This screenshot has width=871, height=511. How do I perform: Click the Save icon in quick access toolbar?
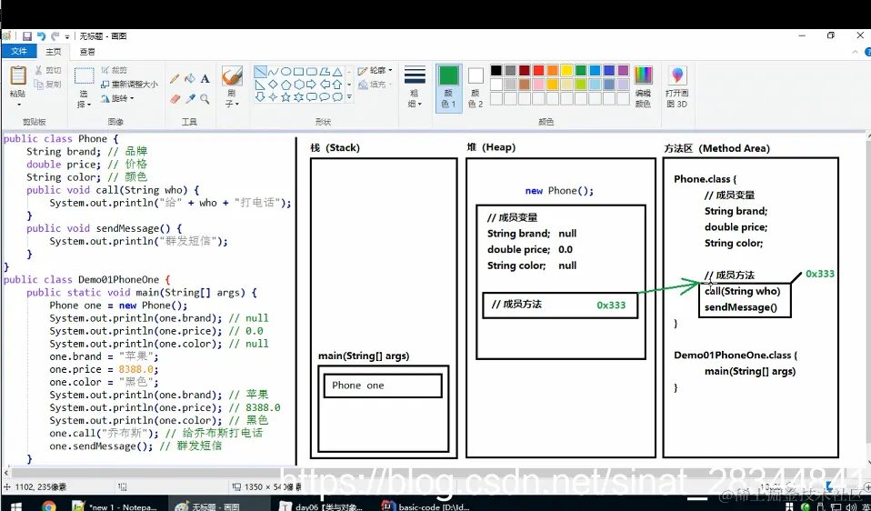point(26,36)
